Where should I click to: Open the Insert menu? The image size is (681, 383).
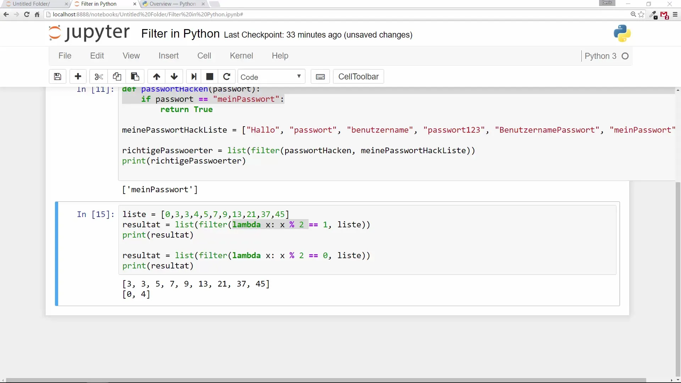point(168,56)
